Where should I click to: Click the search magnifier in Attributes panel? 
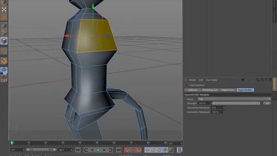[258, 80]
